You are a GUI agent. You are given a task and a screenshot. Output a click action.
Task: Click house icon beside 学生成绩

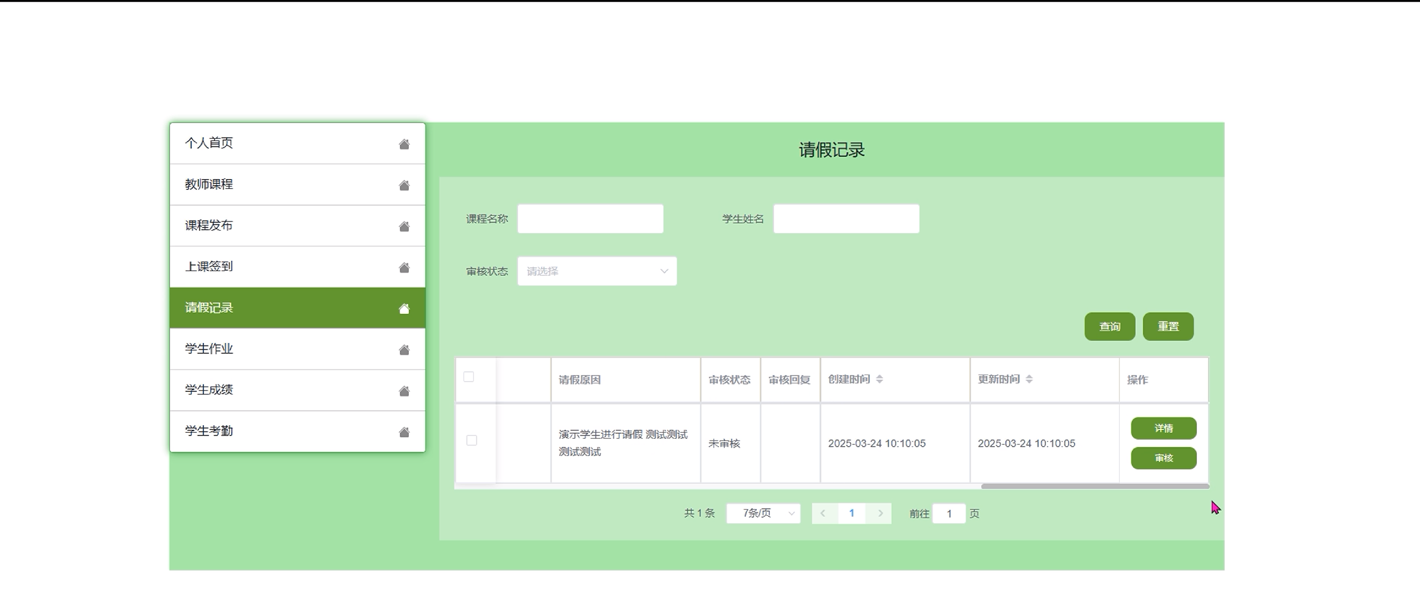click(404, 391)
